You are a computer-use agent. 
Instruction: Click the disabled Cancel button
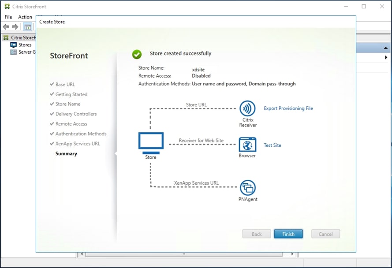325,234
